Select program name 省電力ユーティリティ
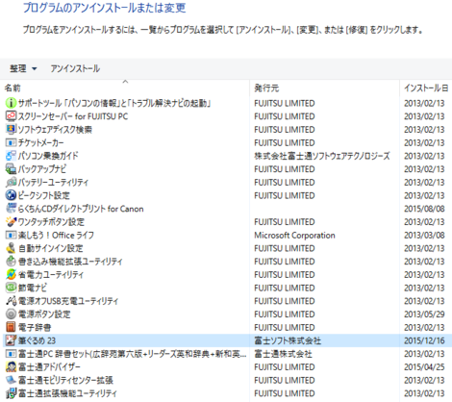 (x=51, y=274)
